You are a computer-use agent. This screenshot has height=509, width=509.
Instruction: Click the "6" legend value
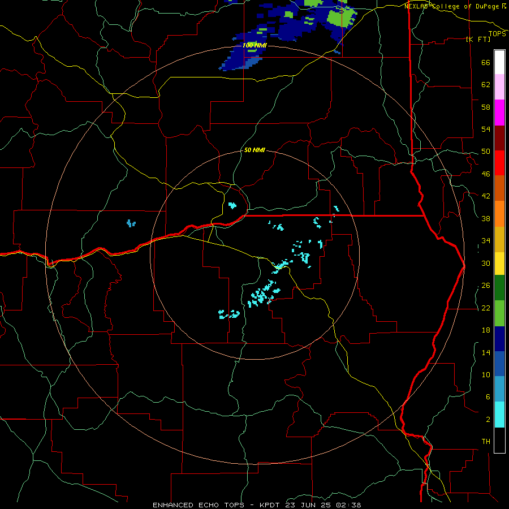(x=488, y=397)
